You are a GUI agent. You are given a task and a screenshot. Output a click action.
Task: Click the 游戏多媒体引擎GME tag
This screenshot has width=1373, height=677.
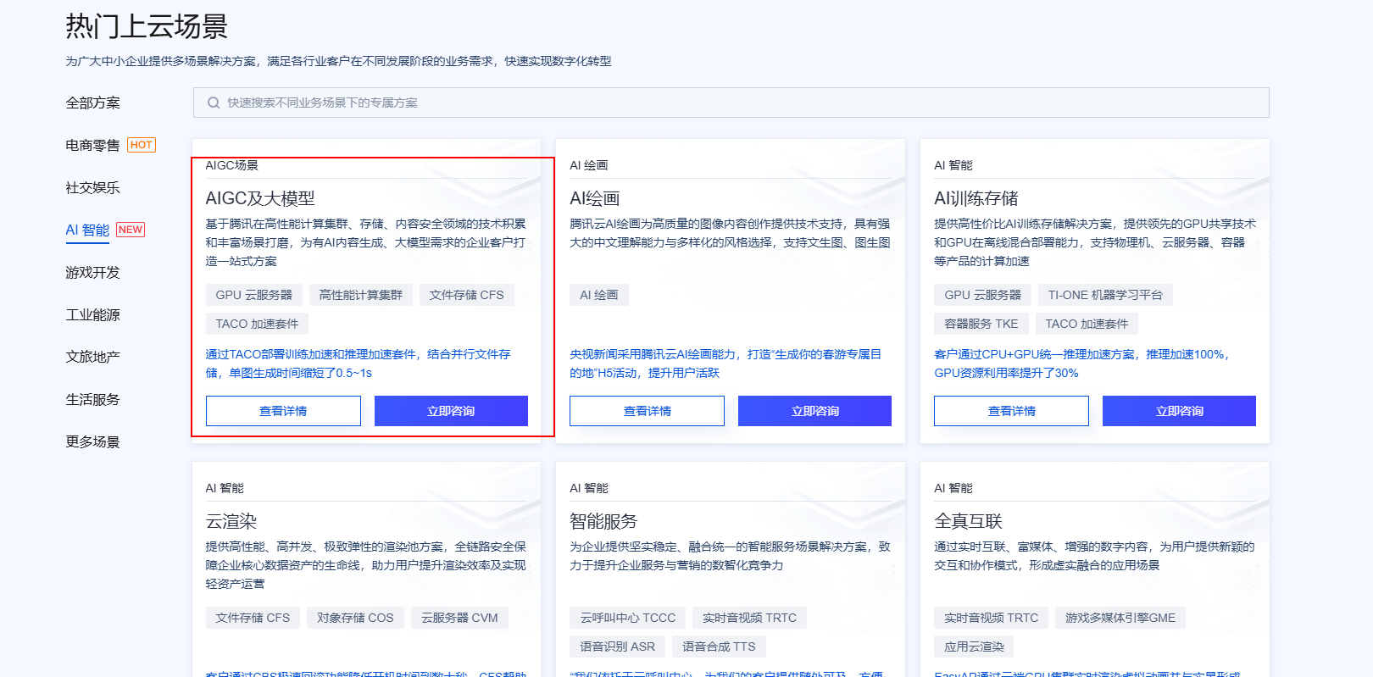[x=1120, y=618]
